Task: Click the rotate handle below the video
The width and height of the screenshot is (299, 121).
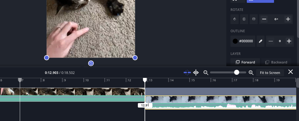Action: pos(91,63)
